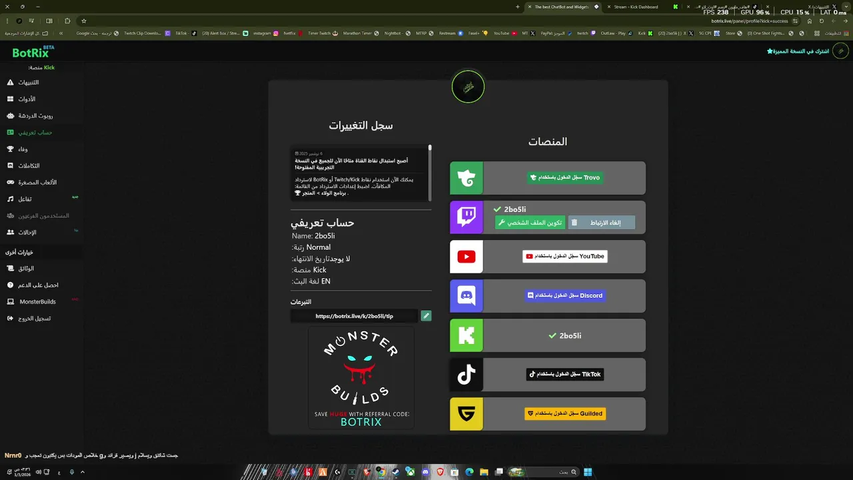Click the premium subscribe link at top right

click(798, 51)
